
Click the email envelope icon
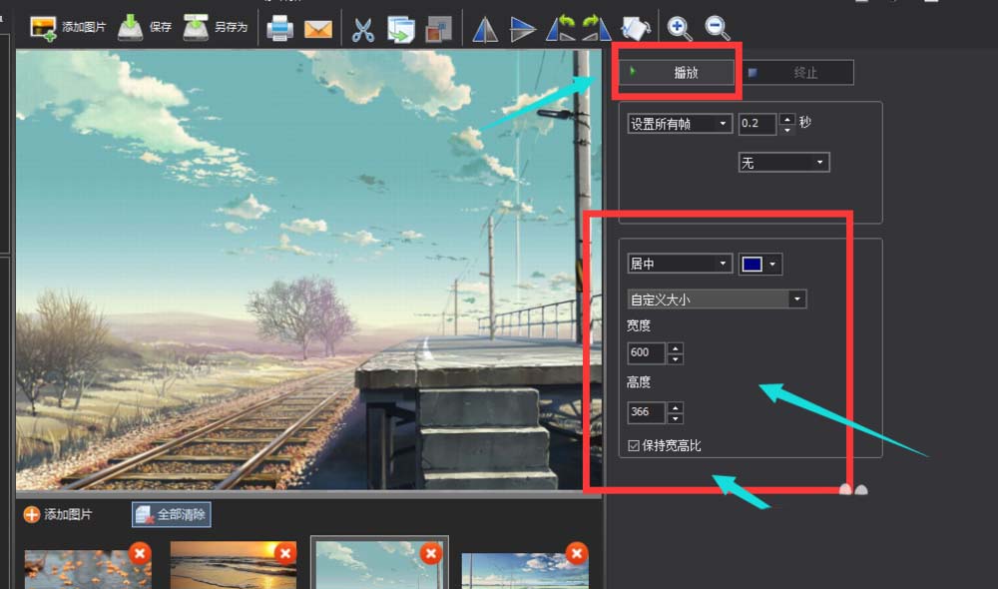coord(318,29)
